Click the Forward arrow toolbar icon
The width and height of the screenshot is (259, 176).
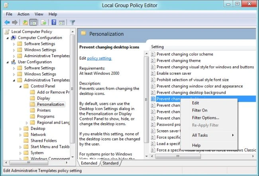[x=15, y=22]
